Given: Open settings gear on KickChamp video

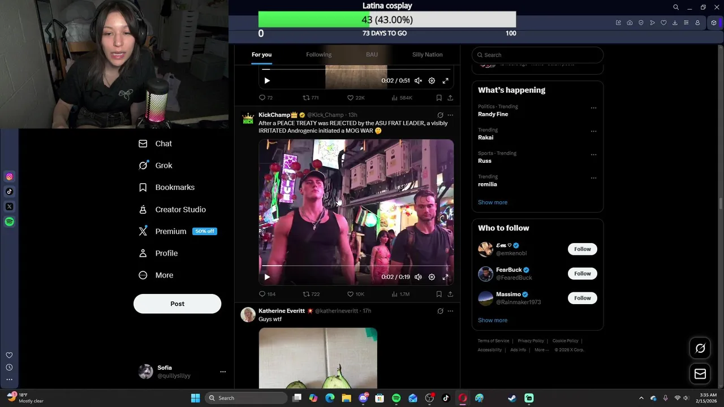Looking at the screenshot, I should coord(432,277).
